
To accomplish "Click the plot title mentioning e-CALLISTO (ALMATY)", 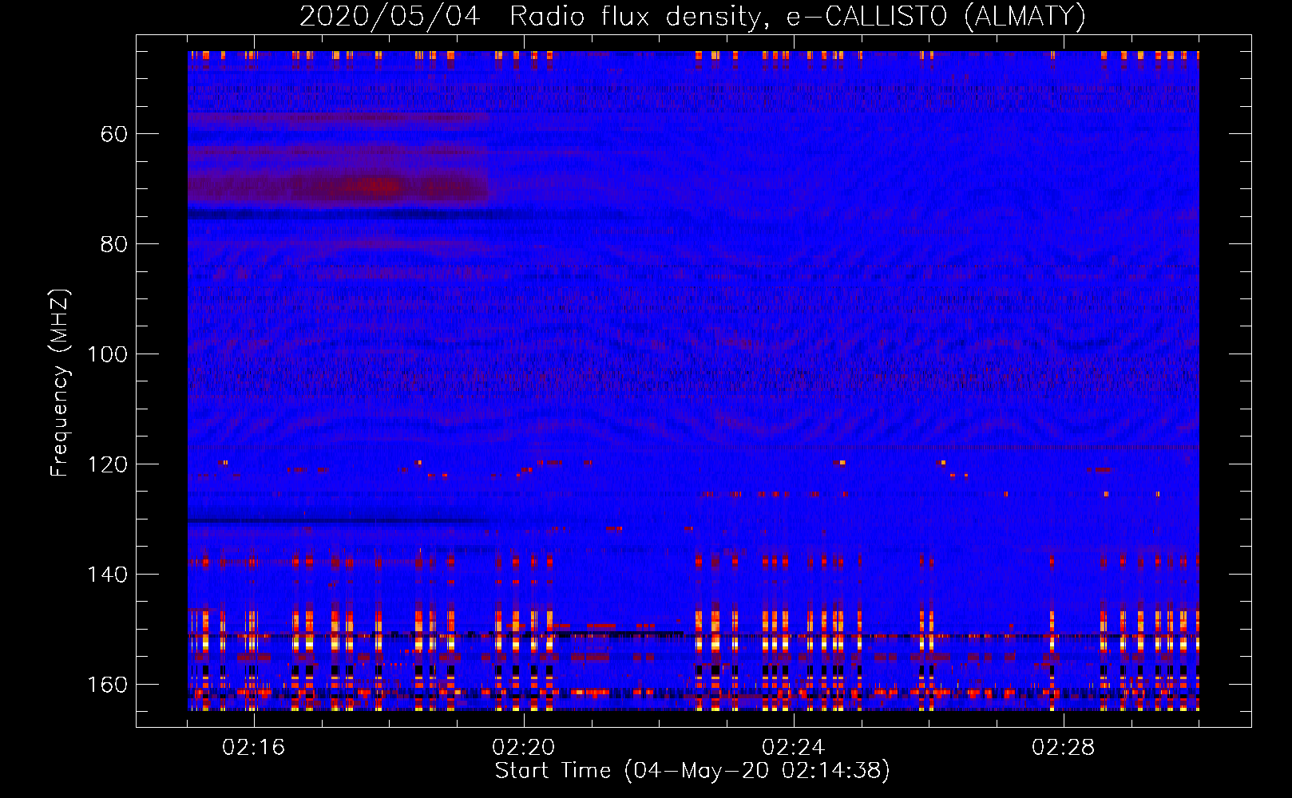I will [692, 16].
